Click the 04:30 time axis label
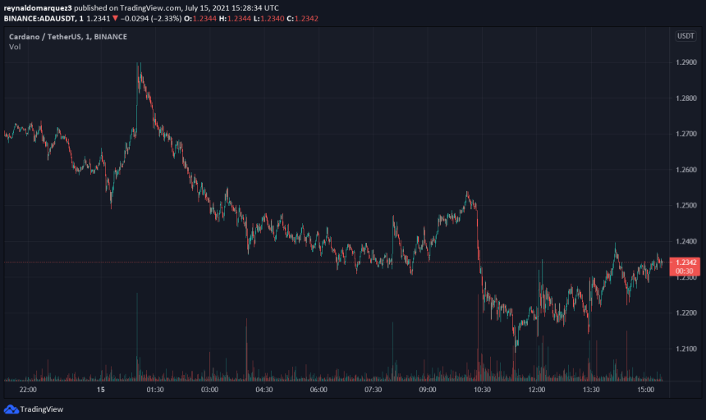Image resolution: width=706 pixels, height=420 pixels. pyautogui.click(x=264, y=390)
